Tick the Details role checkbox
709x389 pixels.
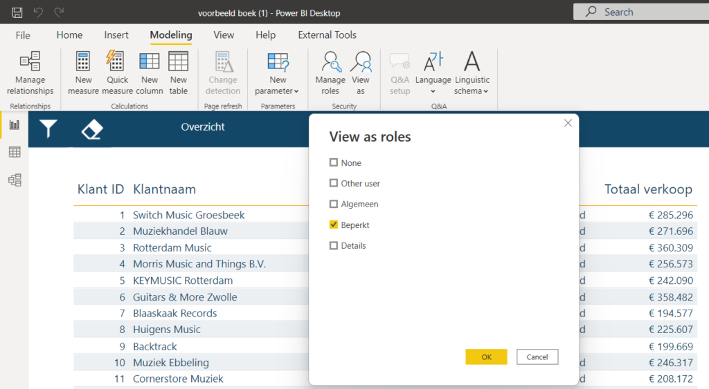pyautogui.click(x=334, y=246)
